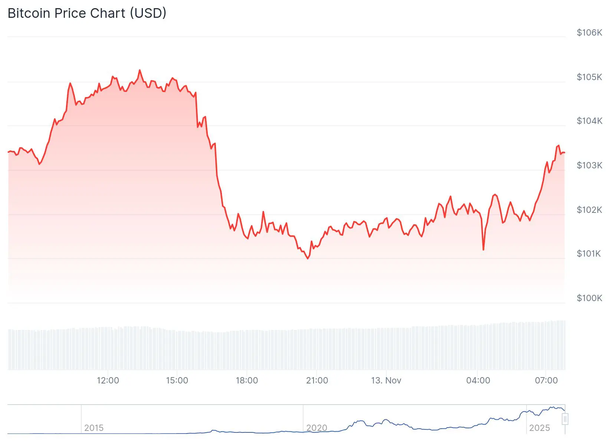The width and height of the screenshot is (610, 445).
Task: Click the 2025 label in the navigator
Action: point(539,428)
